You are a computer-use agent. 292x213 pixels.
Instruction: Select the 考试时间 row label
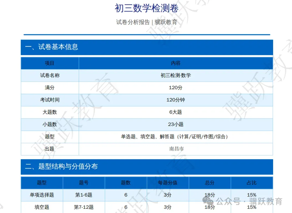[50, 100]
